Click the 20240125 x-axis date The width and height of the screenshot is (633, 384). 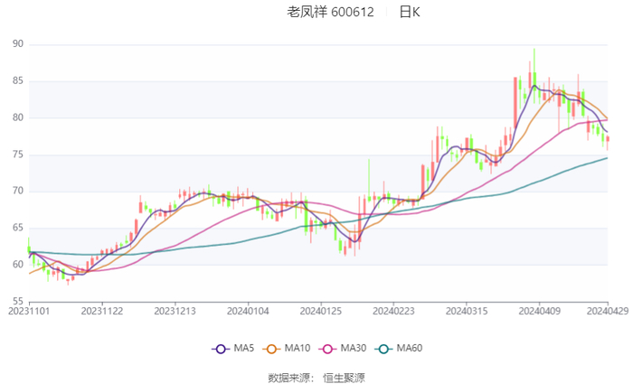(319, 311)
